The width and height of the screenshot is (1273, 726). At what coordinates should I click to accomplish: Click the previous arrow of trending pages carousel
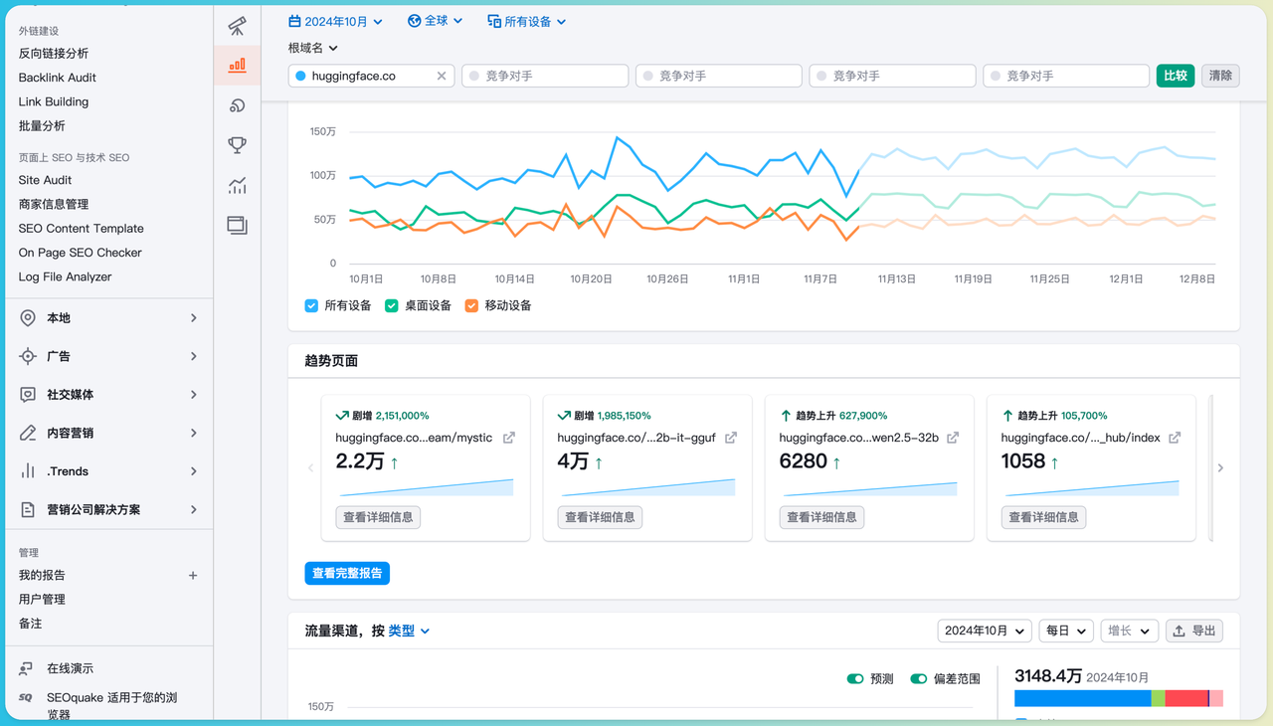pos(310,467)
